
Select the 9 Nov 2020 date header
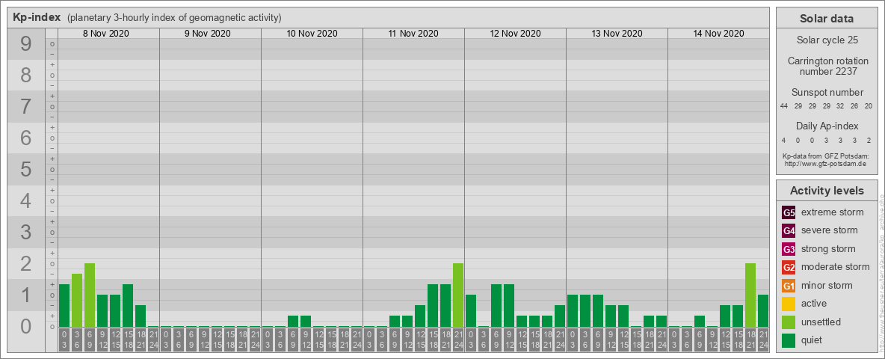pyautogui.click(x=208, y=34)
